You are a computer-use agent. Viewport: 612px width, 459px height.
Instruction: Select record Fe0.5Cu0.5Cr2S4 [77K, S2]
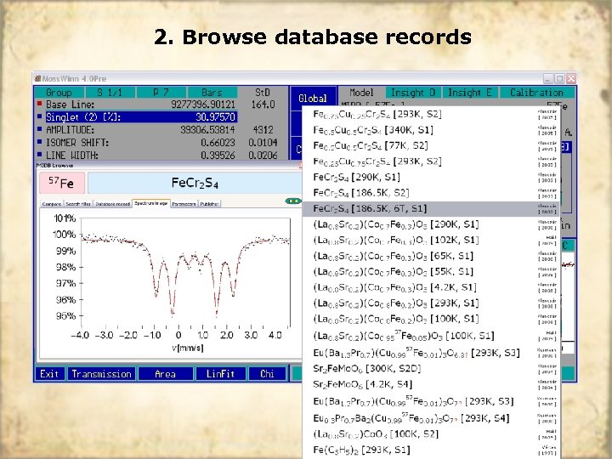point(431,145)
